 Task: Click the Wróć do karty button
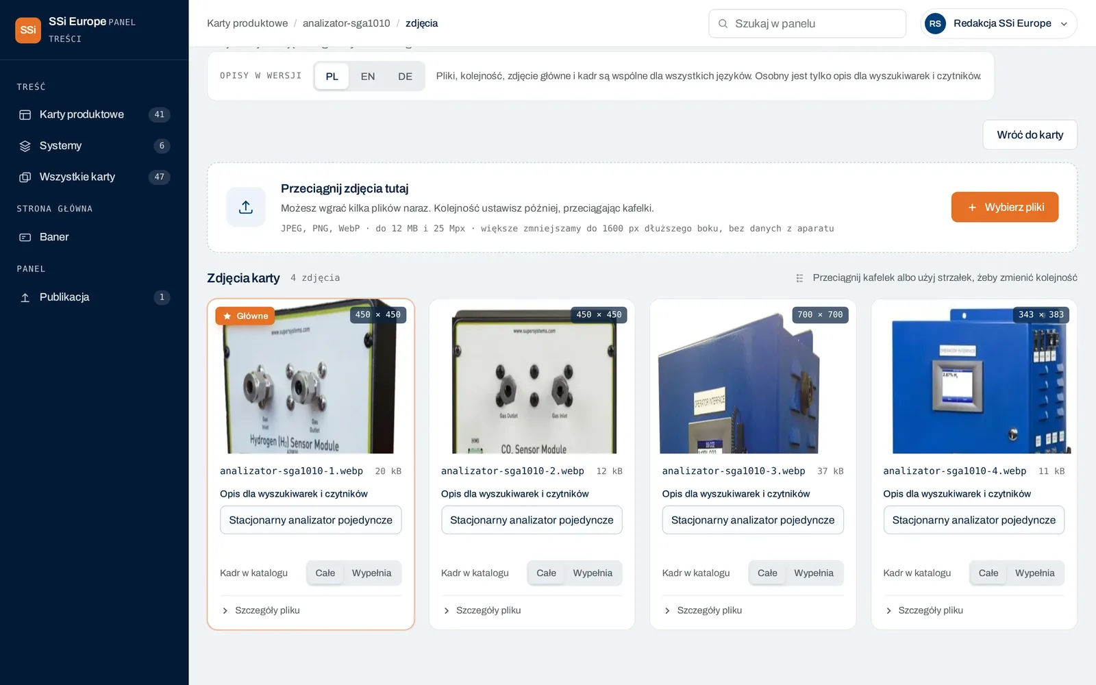1030,135
